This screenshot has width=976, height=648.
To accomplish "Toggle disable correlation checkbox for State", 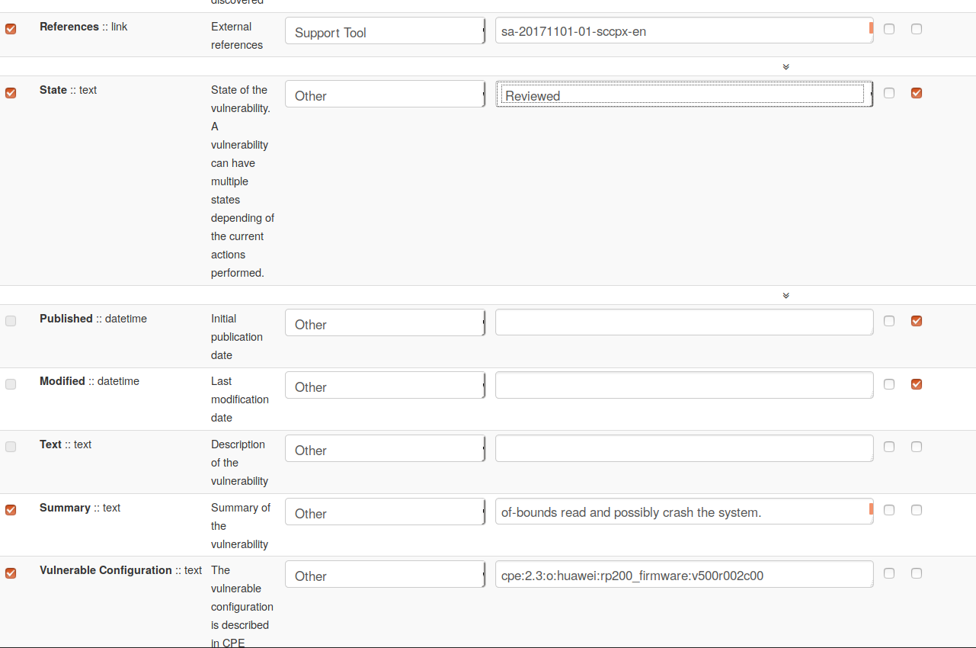I will coord(917,93).
